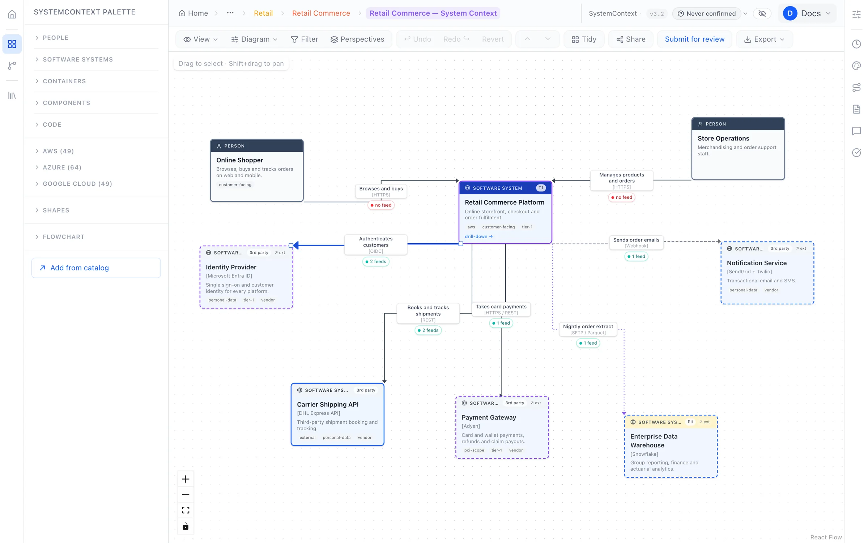Open the Filter toolbar item
This screenshot has height=543, width=868.
[x=305, y=39]
